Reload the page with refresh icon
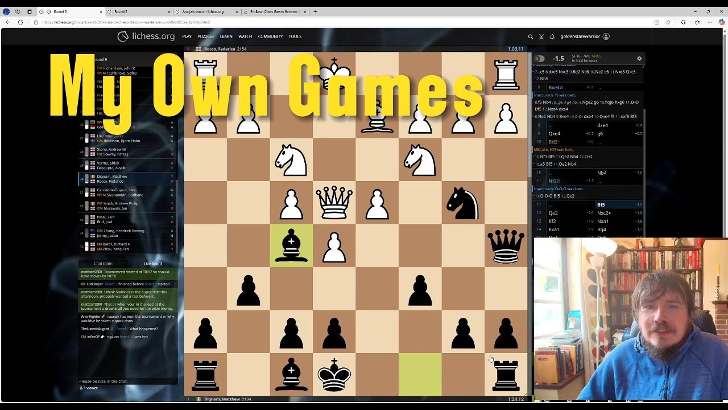 (x=20, y=22)
